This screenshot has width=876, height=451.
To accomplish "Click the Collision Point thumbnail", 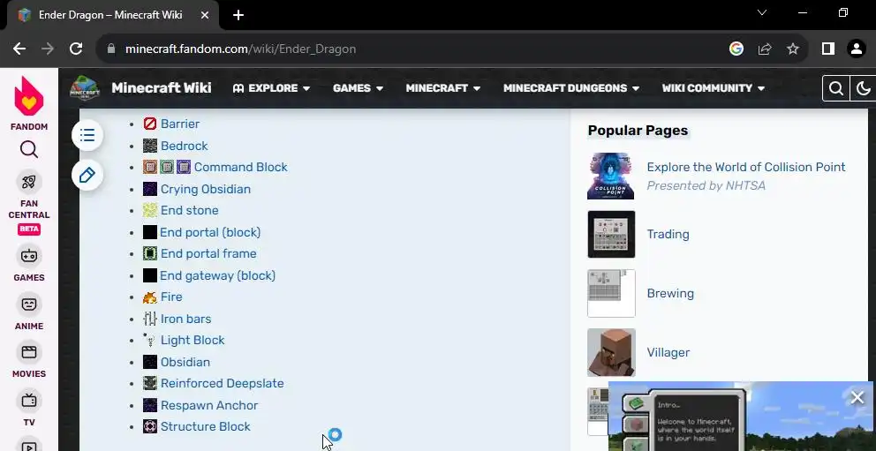I will tap(610, 176).
